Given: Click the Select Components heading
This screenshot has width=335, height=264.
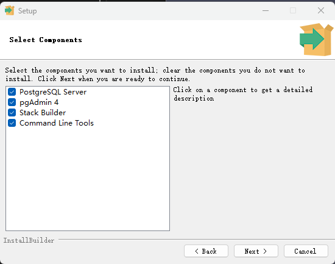Looking at the screenshot, I should [x=46, y=40].
